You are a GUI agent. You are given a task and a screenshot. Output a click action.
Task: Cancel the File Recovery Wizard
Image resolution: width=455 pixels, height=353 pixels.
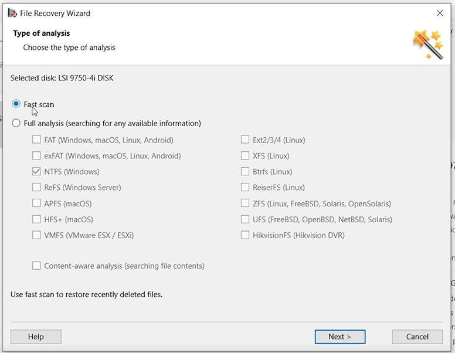(x=417, y=337)
